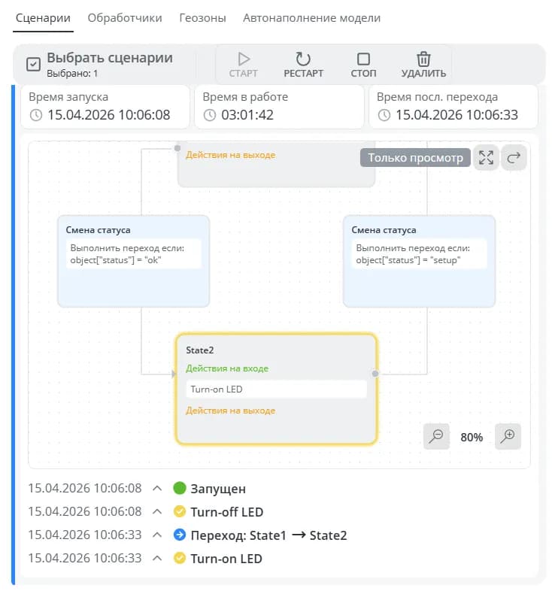Click the blue arrow transition icon
This screenshot has width=552, height=594.
(180, 535)
